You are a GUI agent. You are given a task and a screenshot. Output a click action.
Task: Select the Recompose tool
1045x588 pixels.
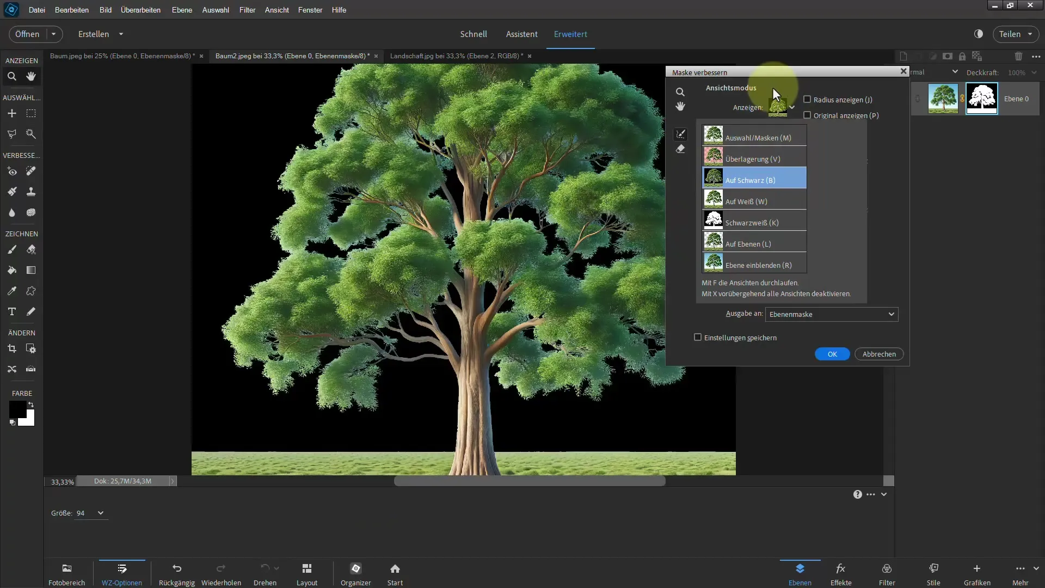tap(31, 348)
